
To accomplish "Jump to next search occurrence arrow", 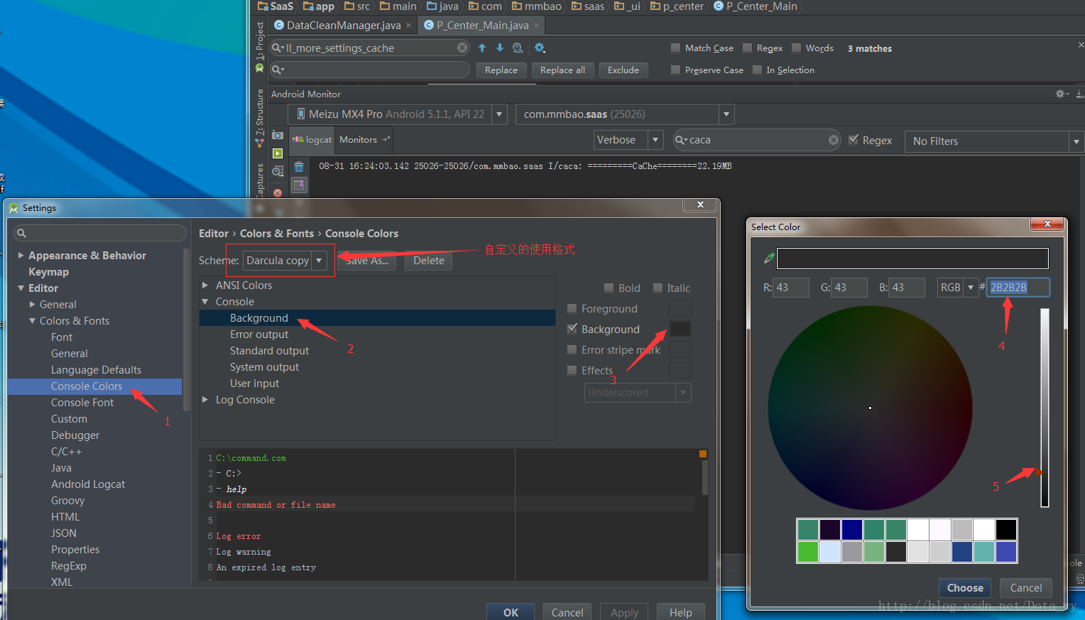I will 500,48.
